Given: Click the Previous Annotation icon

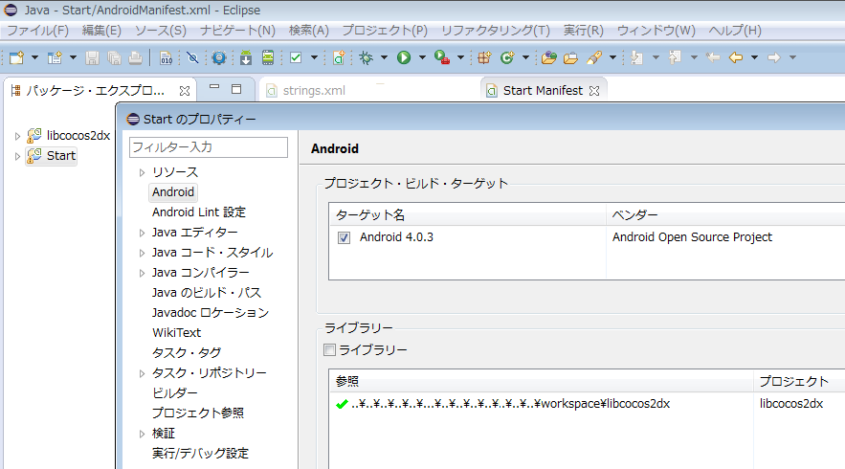Looking at the screenshot, I should [675, 57].
